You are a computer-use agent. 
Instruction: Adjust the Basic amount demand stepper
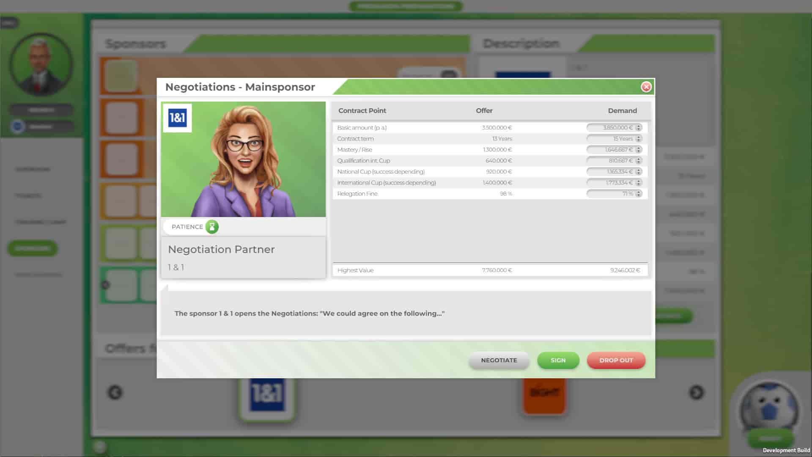pyautogui.click(x=639, y=127)
